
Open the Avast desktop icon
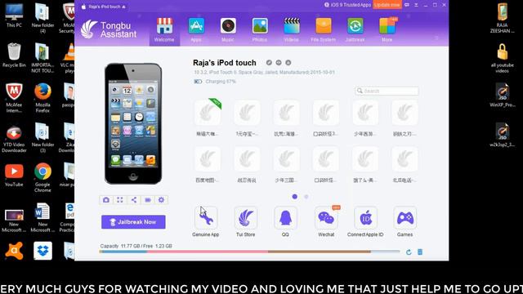14,251
